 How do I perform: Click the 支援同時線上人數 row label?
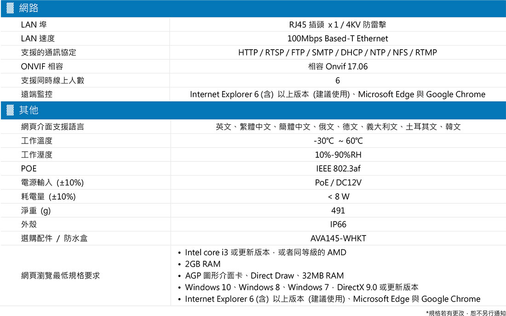pyautogui.click(x=52, y=80)
